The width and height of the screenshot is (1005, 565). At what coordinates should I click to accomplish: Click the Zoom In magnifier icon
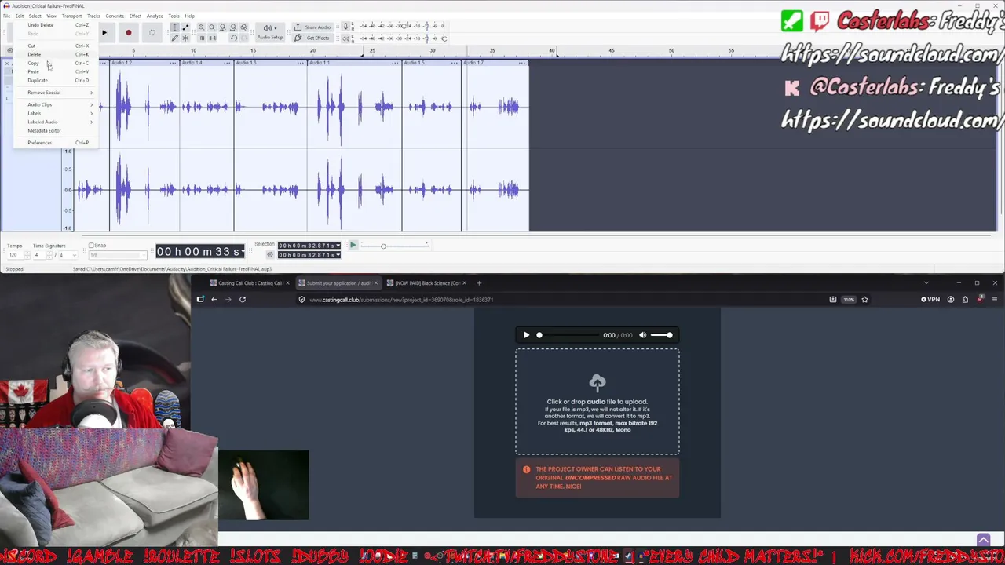201,27
